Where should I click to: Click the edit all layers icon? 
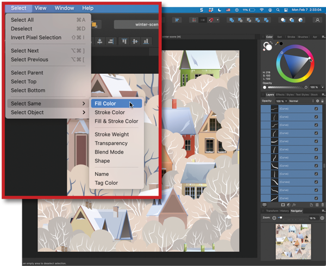click(x=264, y=205)
